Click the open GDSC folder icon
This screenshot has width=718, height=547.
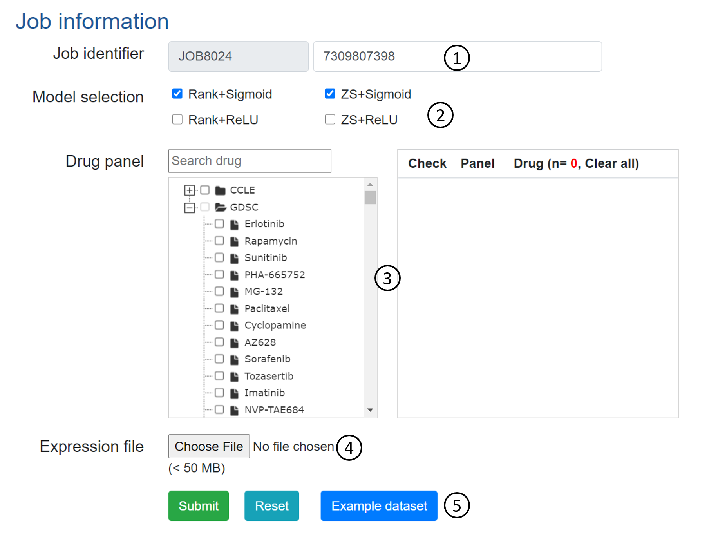[x=221, y=207]
